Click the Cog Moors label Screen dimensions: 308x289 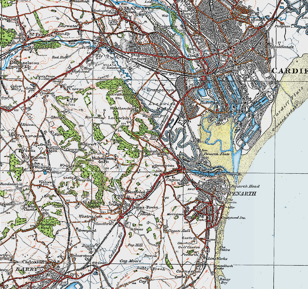[x=130, y=261]
